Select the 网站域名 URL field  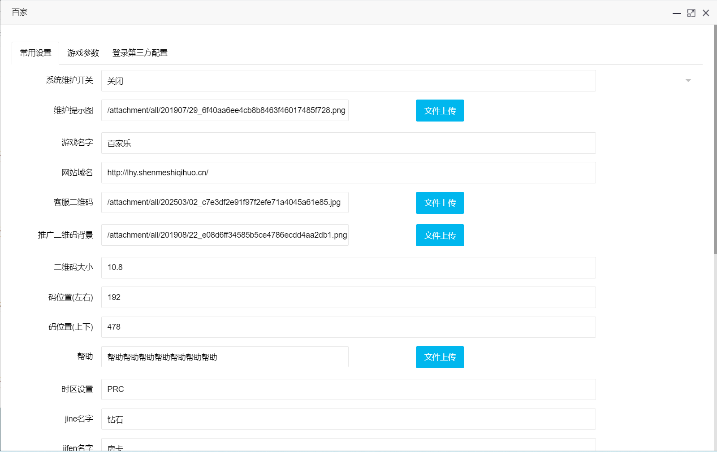[x=349, y=173]
